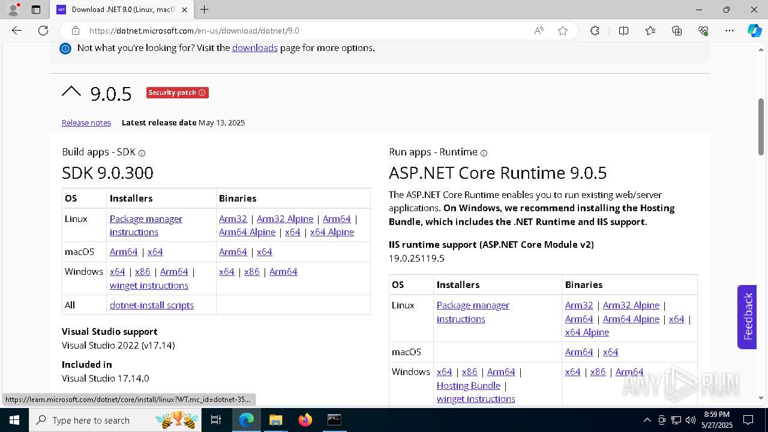Download SDK Linux Arm64 Alpine binary
Screen dimensions: 768x432
pyautogui.click(x=247, y=232)
